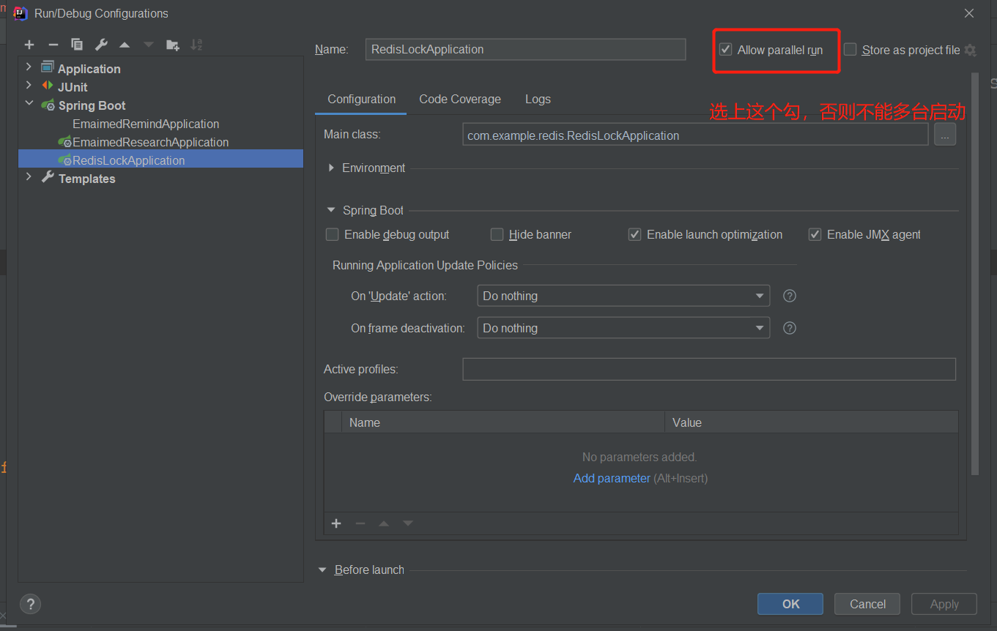Screen dimensions: 997x631
Task: Click the Value column header in the parameters table
Action: tap(811, 422)
